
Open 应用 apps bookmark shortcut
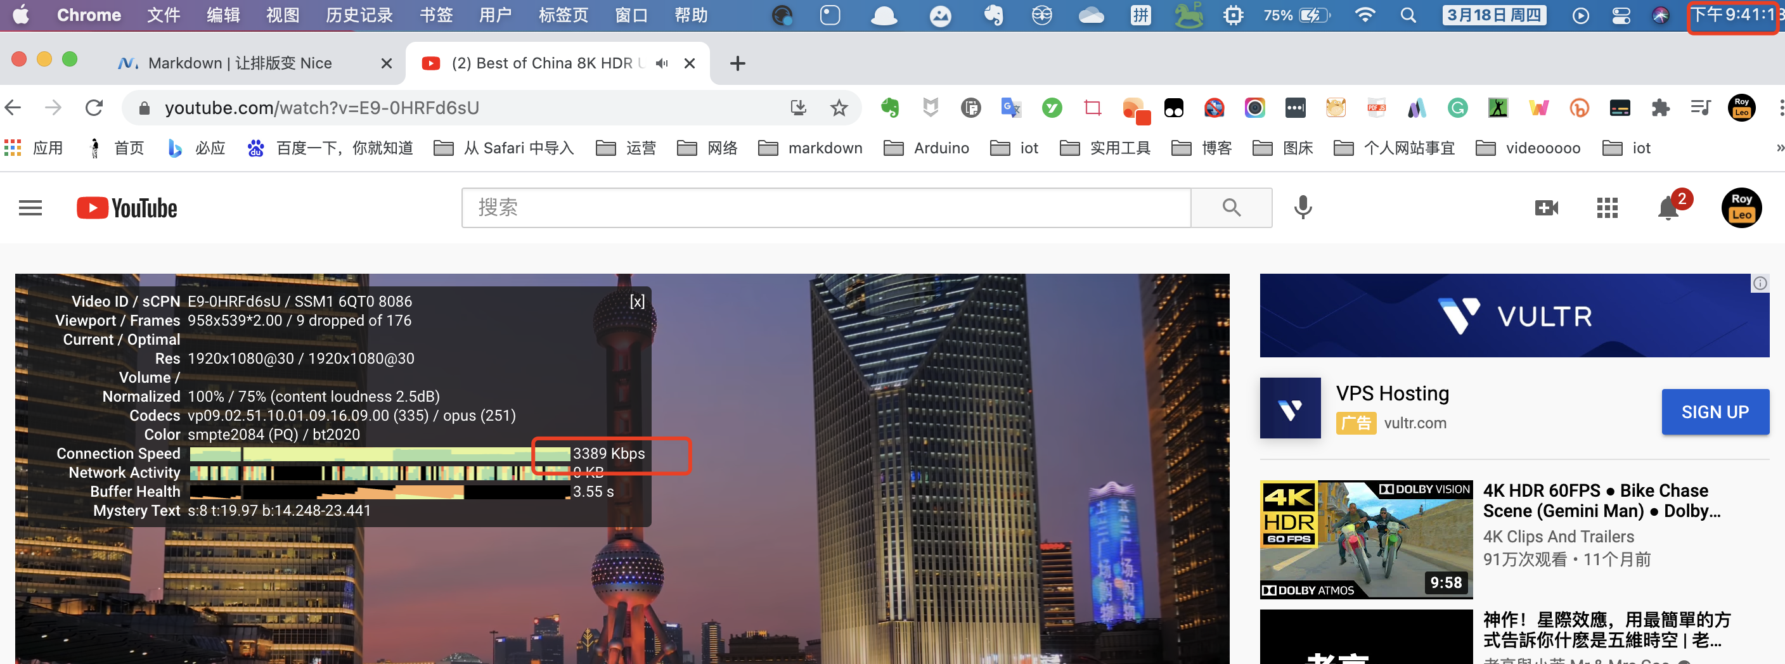pyautogui.click(x=33, y=148)
